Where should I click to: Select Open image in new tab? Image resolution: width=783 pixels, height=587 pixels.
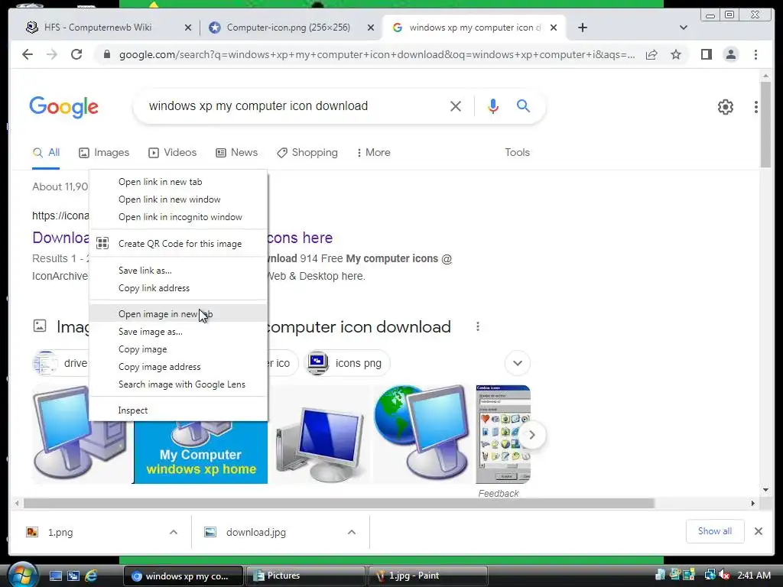coord(178,313)
